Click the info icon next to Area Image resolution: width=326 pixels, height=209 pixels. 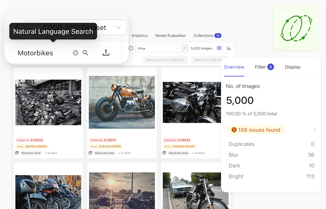click(131, 48)
